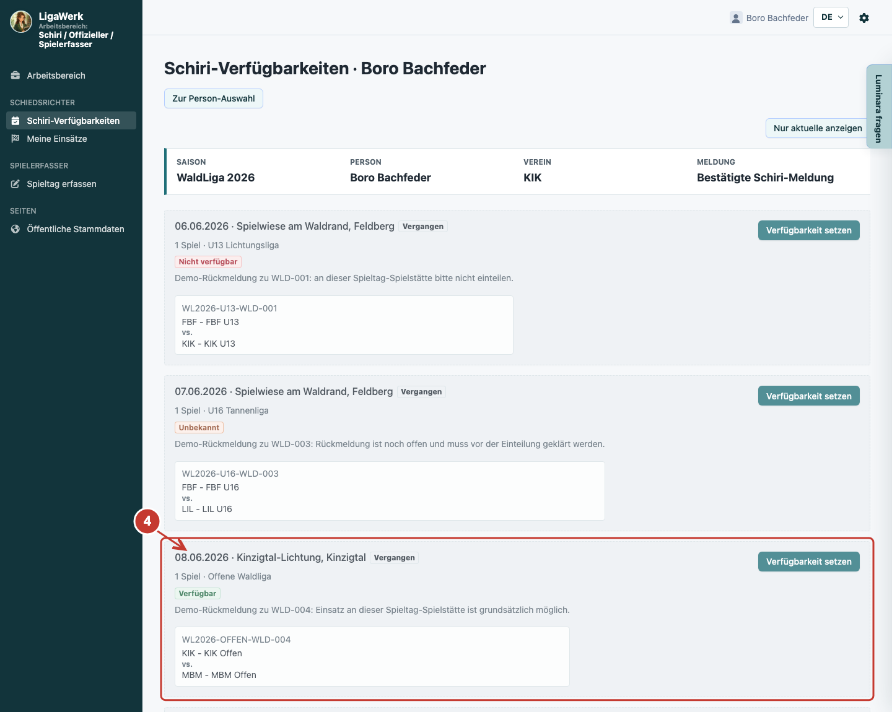Click the Schiri-Verfügbarkeiten calendar icon

(x=15, y=121)
